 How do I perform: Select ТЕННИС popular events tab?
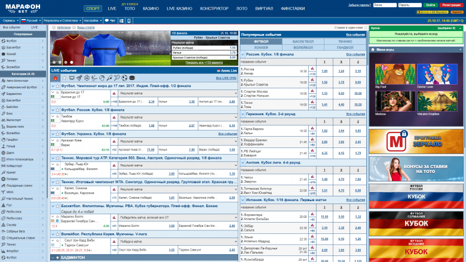(x=345, y=42)
